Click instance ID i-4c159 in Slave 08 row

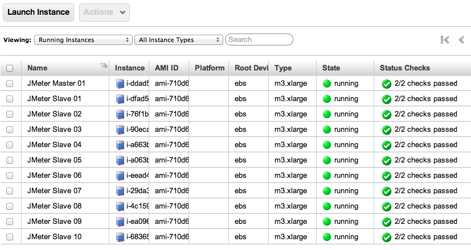pyautogui.click(x=137, y=206)
